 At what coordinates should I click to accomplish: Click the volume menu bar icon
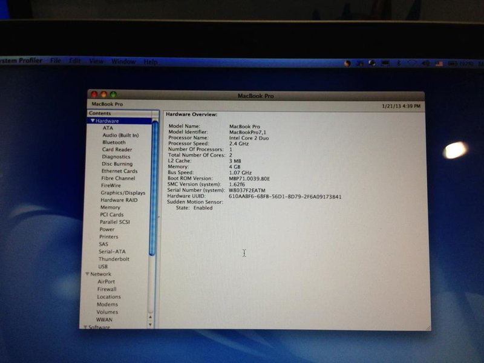tap(425, 64)
